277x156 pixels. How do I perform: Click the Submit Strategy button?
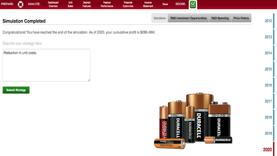tap(16, 90)
